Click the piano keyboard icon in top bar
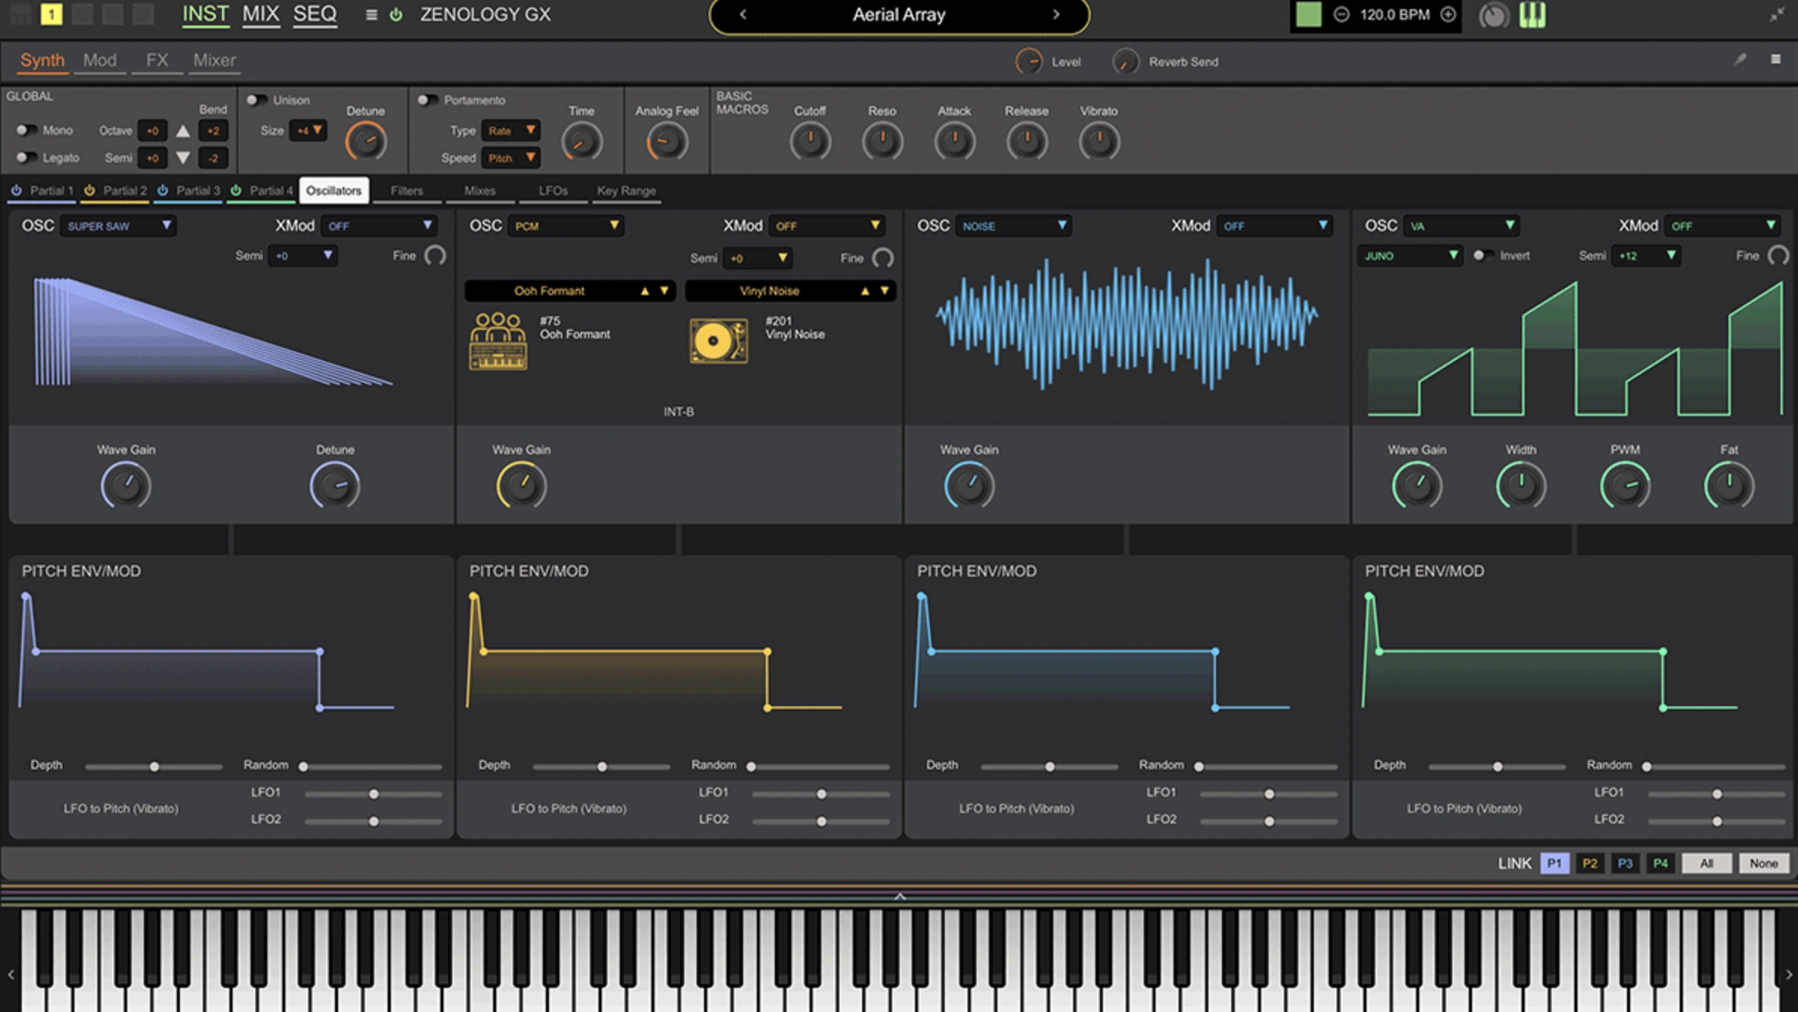Image resolution: width=1798 pixels, height=1012 pixels. pos(1531,15)
